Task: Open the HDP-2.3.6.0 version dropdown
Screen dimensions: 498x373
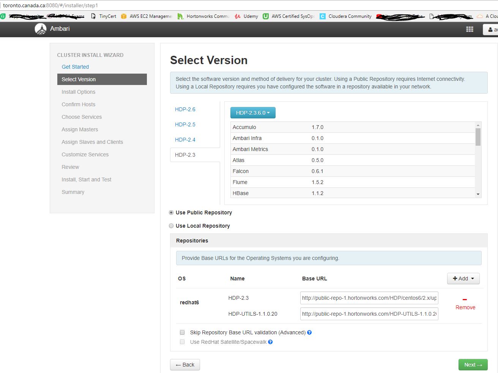Action: click(x=253, y=112)
